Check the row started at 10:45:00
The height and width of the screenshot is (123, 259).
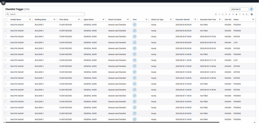pyautogui.click(x=6, y=54)
